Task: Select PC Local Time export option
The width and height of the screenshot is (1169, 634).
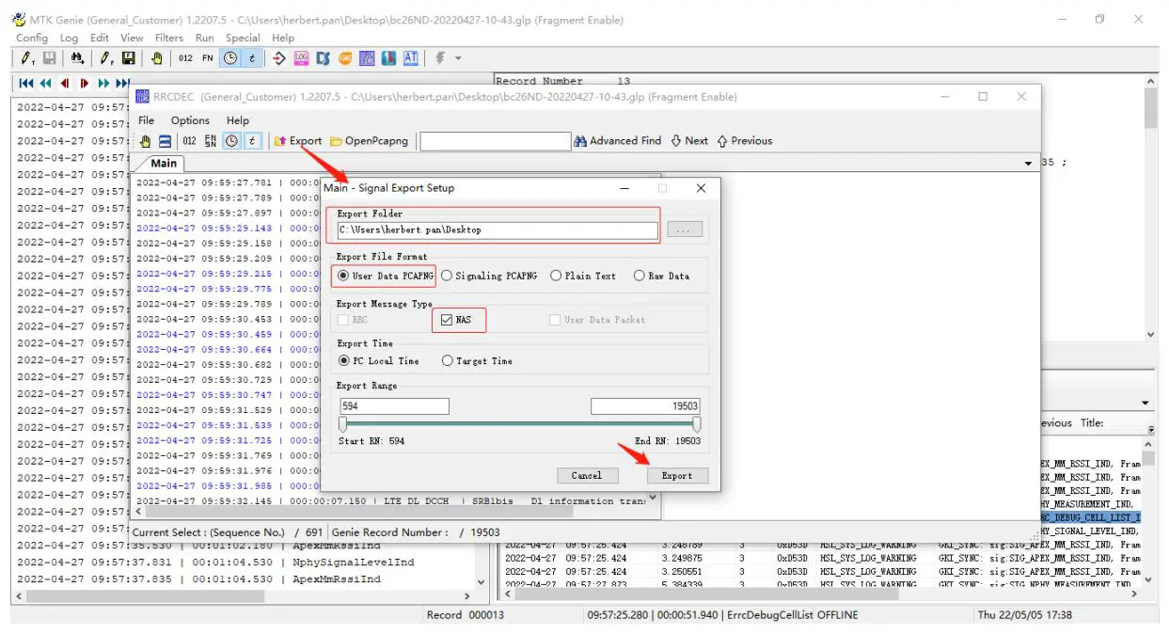Action: (x=378, y=361)
